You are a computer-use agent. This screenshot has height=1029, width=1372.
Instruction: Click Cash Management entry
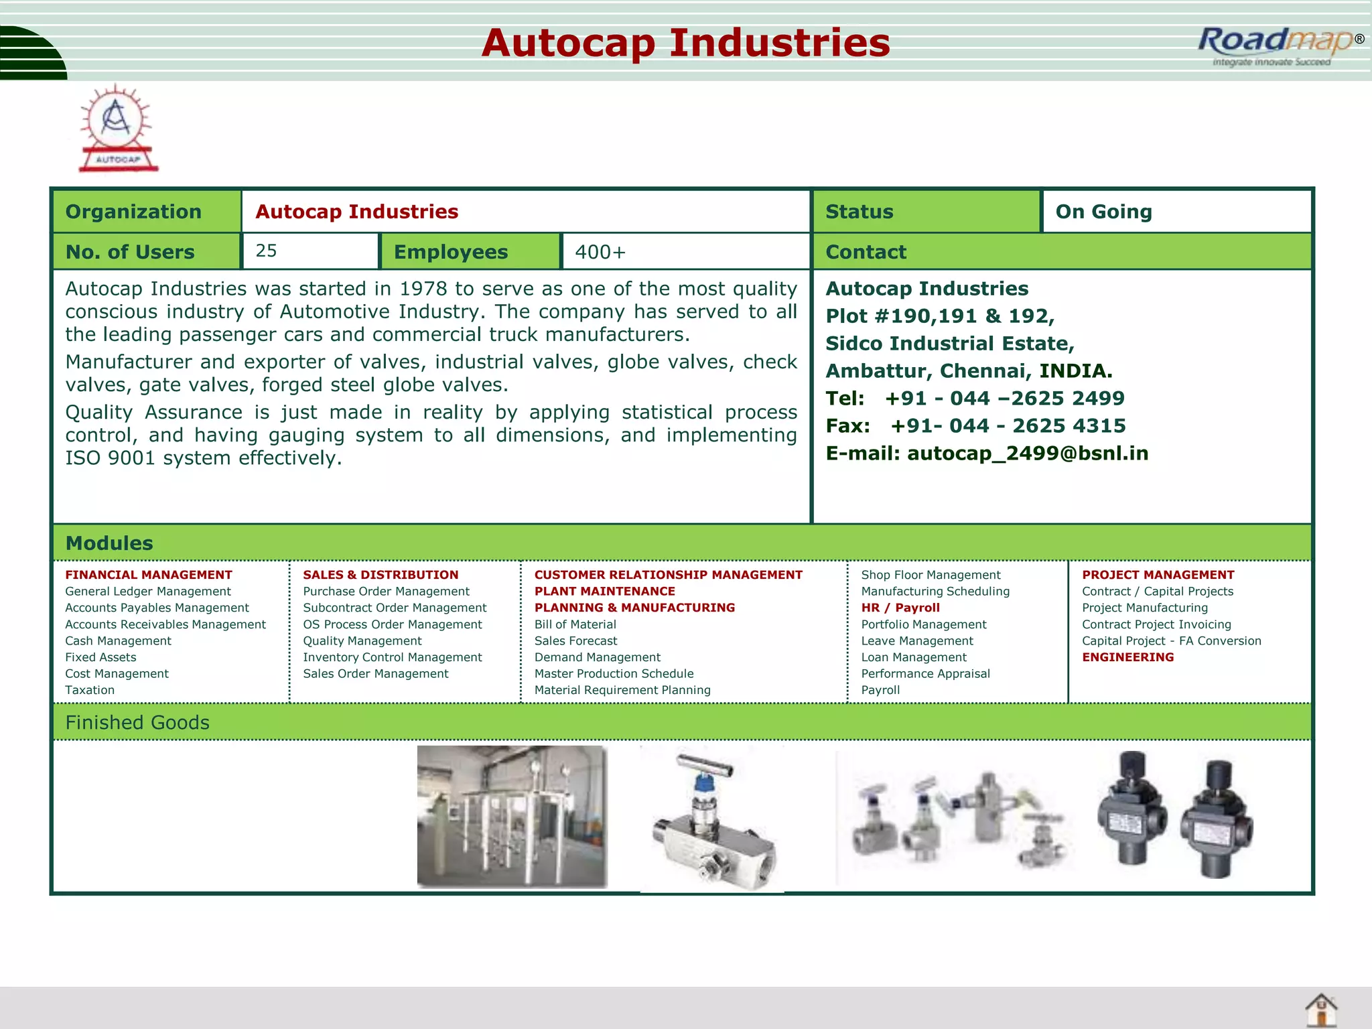tap(118, 641)
